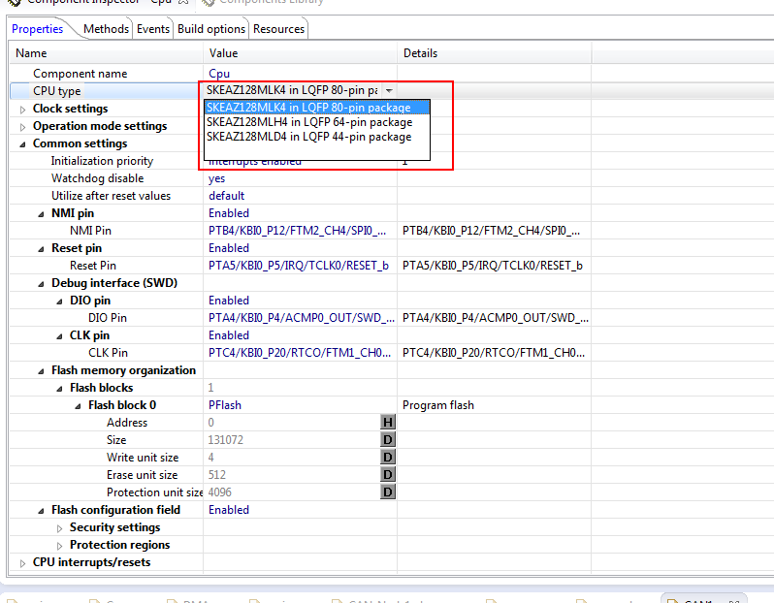
Task: Click the D icon for Erase unit size
Action: point(388,475)
